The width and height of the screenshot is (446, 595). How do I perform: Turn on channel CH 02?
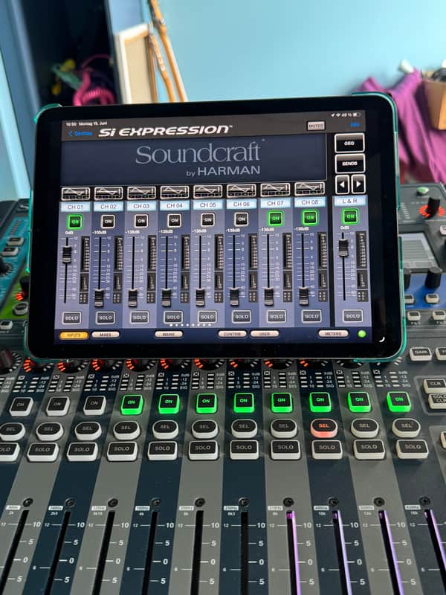point(108,221)
